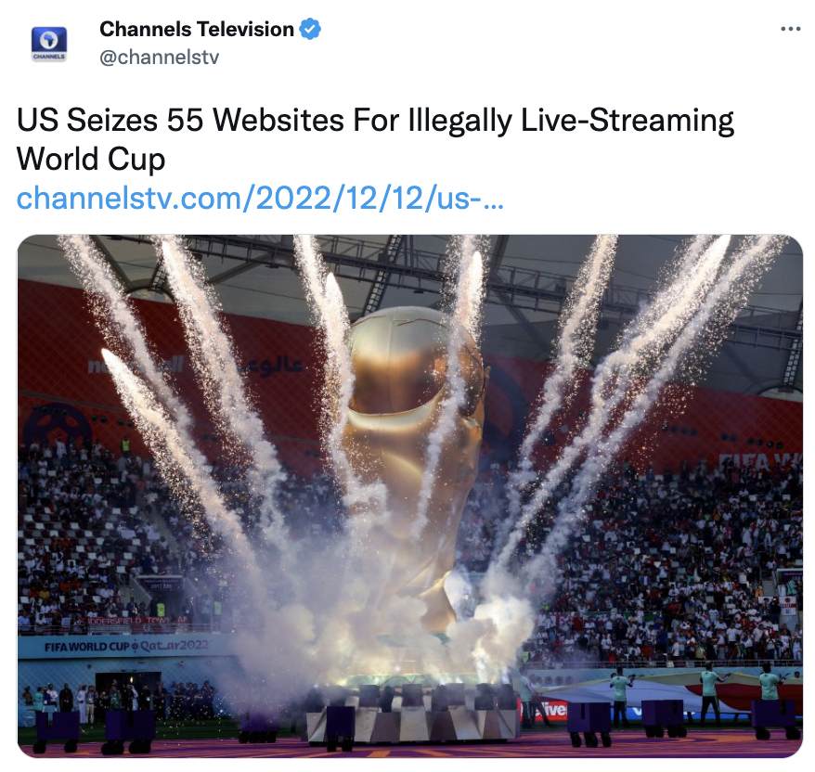
Task: Click the blue verified badge icon
Action: pyautogui.click(x=310, y=29)
